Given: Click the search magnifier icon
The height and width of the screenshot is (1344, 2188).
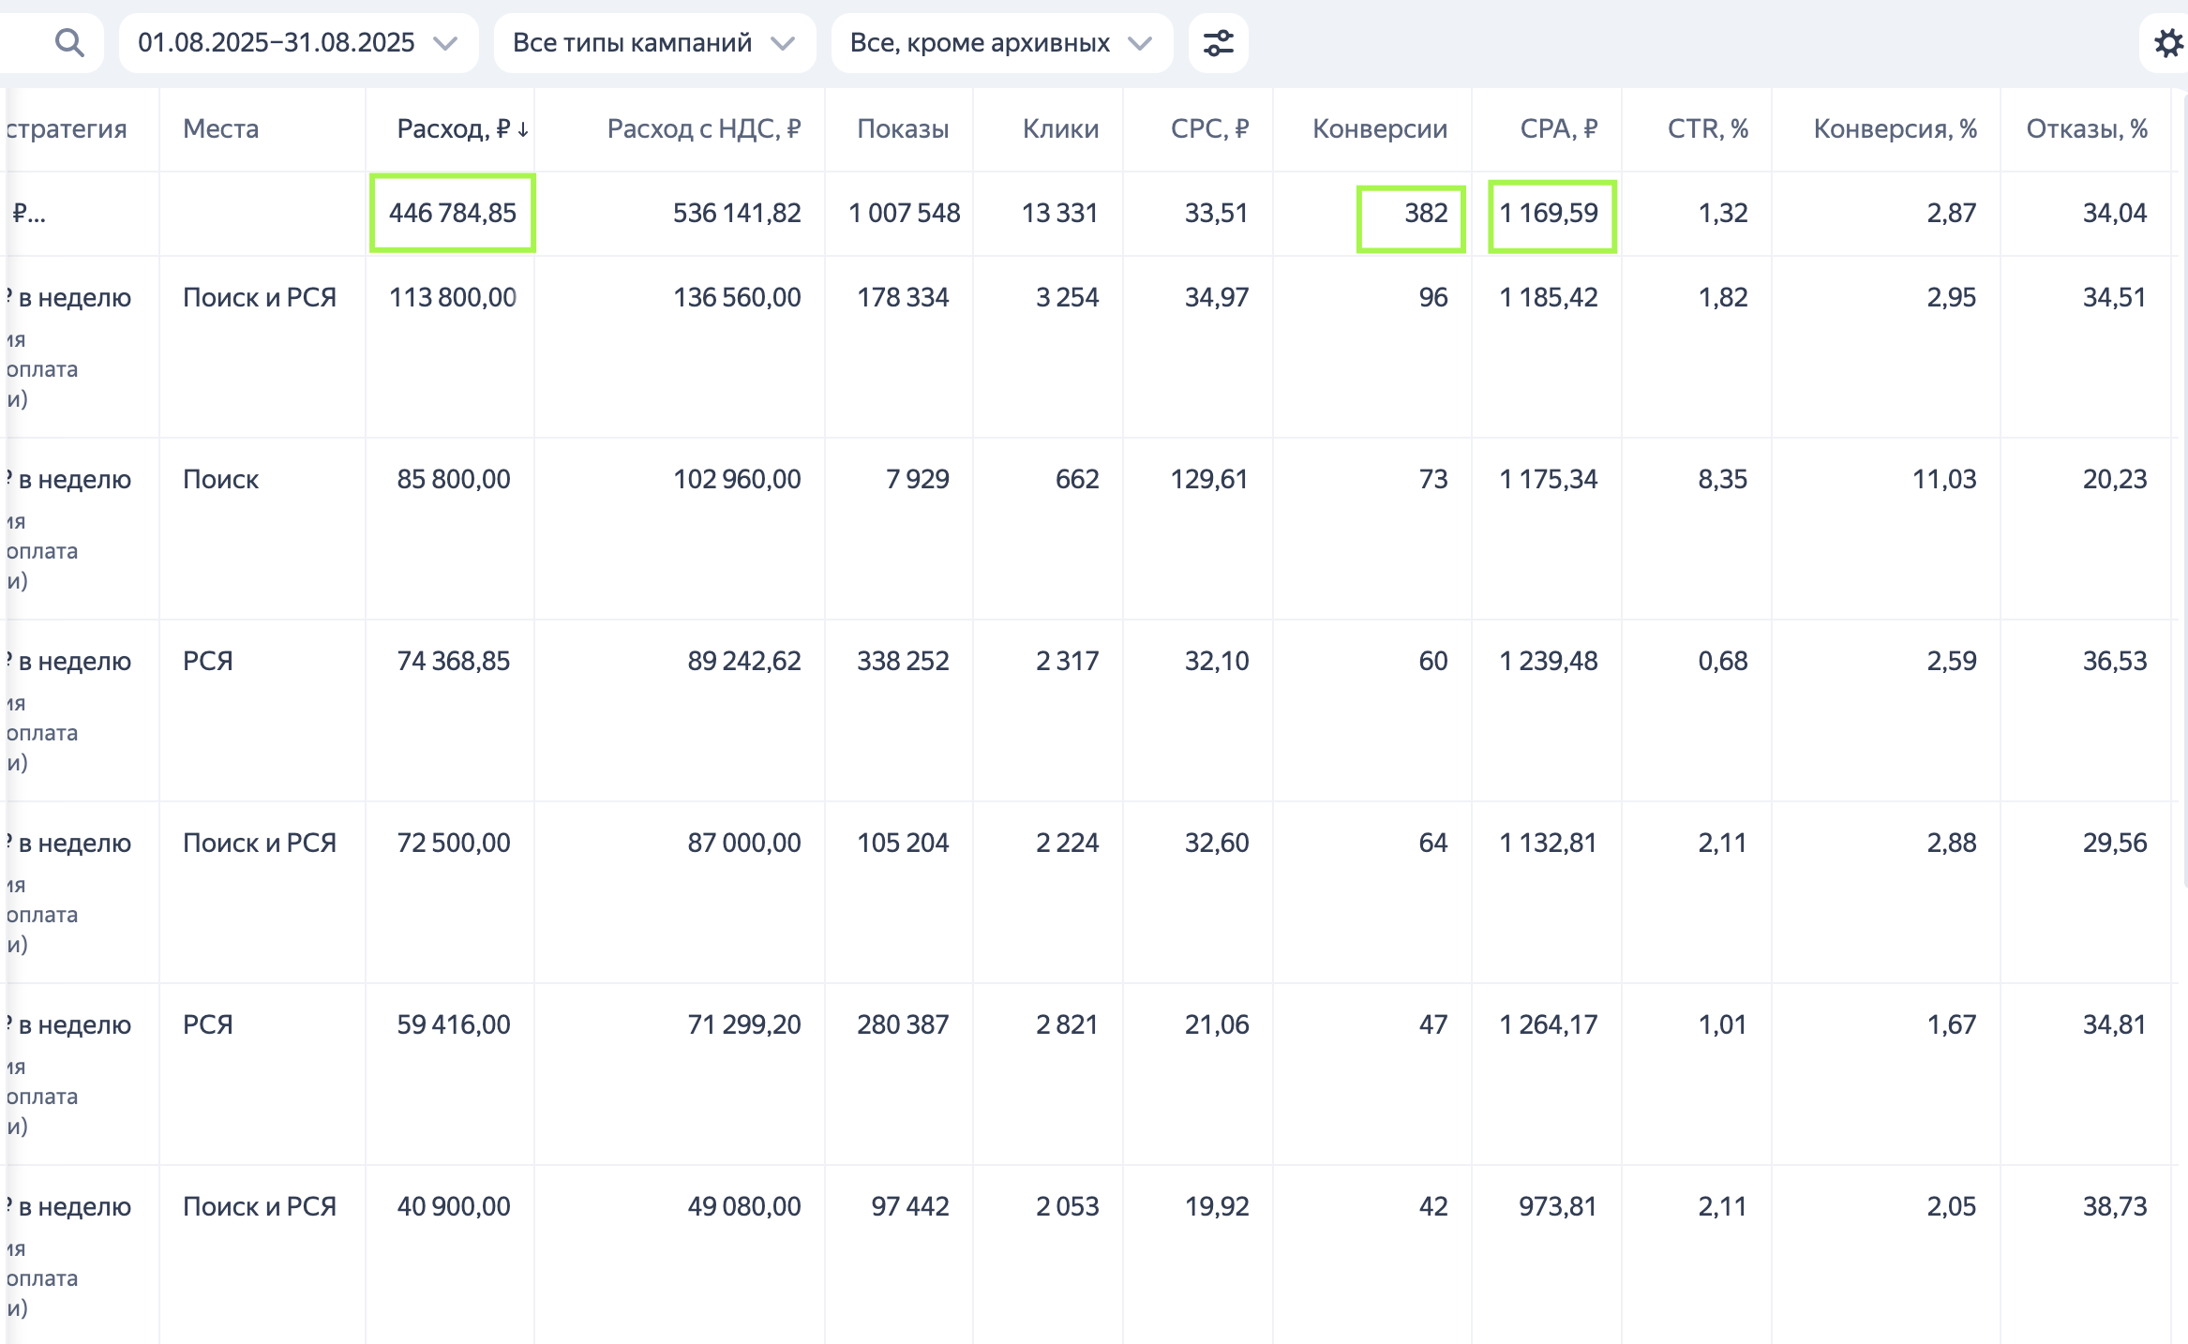Looking at the screenshot, I should coord(69,42).
